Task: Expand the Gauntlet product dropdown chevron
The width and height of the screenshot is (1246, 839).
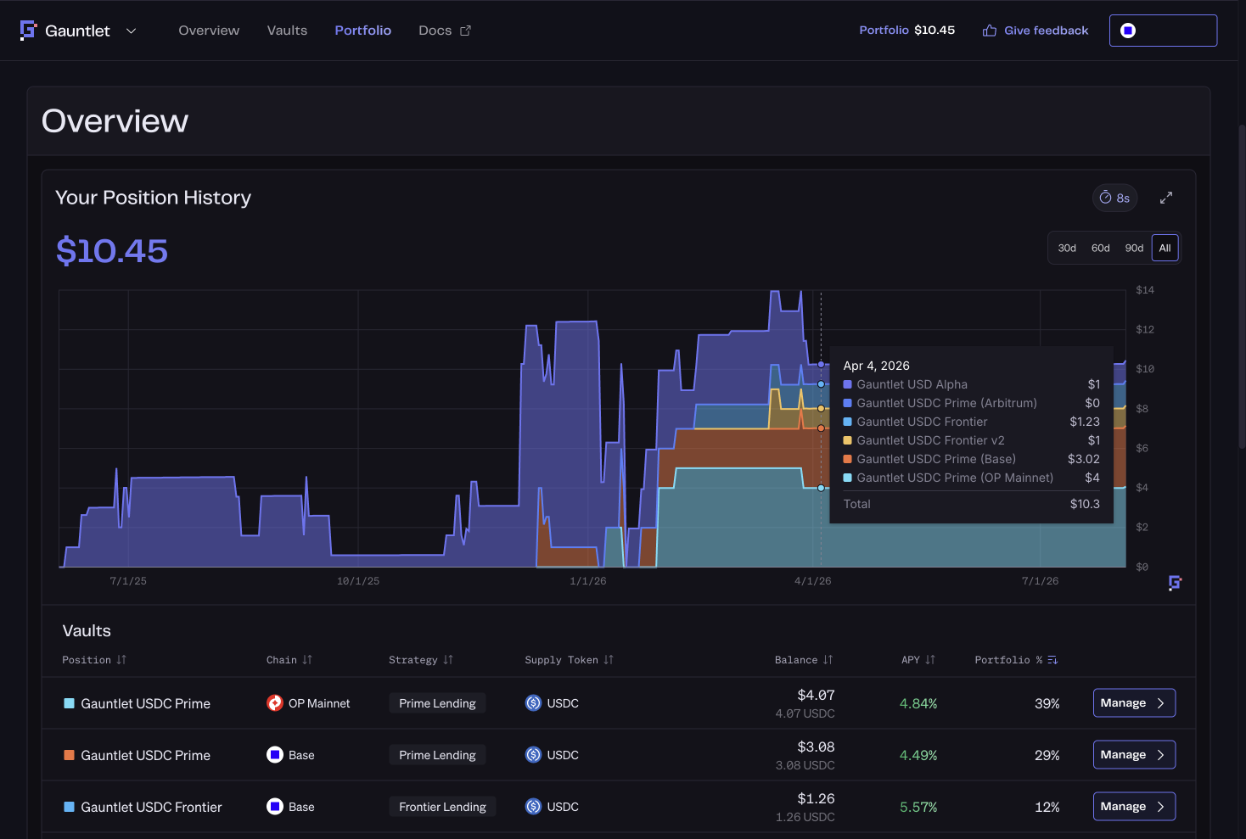Action: tap(131, 31)
